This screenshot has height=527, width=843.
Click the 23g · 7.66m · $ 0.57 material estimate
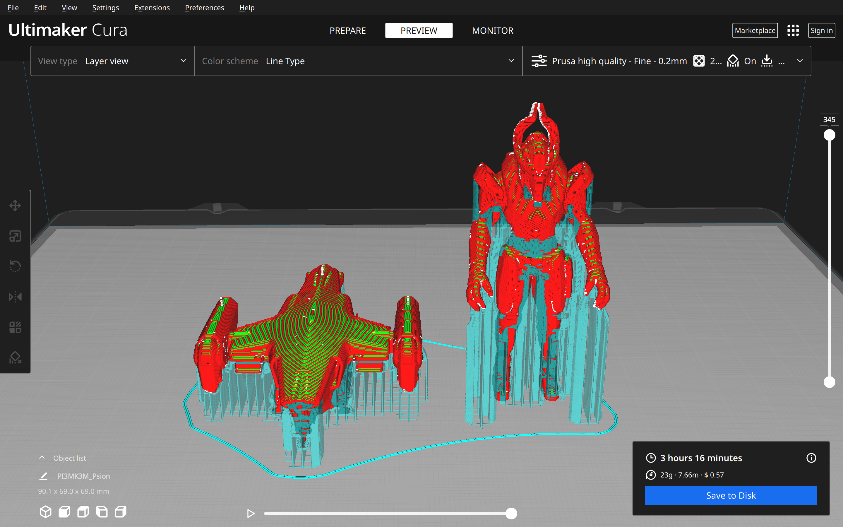point(692,475)
